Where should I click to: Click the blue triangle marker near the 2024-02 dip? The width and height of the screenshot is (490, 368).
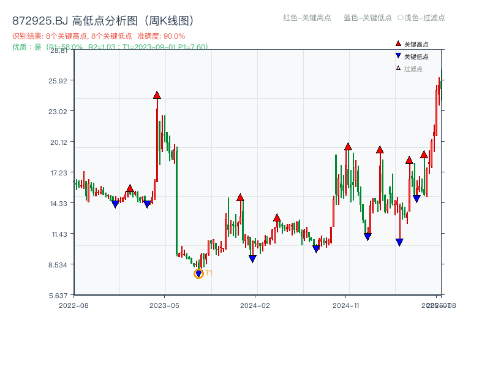point(252,259)
